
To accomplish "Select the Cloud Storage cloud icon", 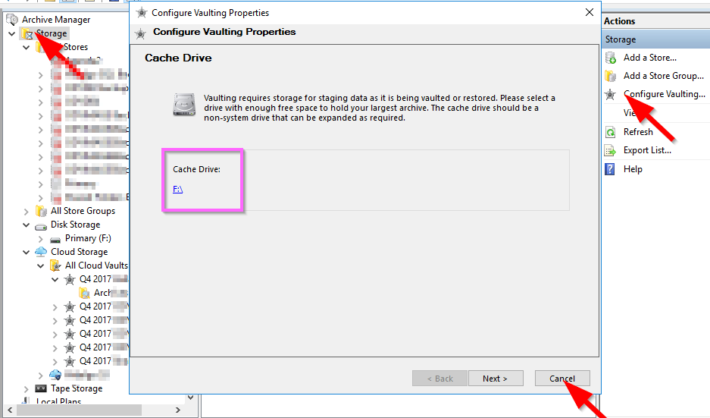I will (x=41, y=252).
